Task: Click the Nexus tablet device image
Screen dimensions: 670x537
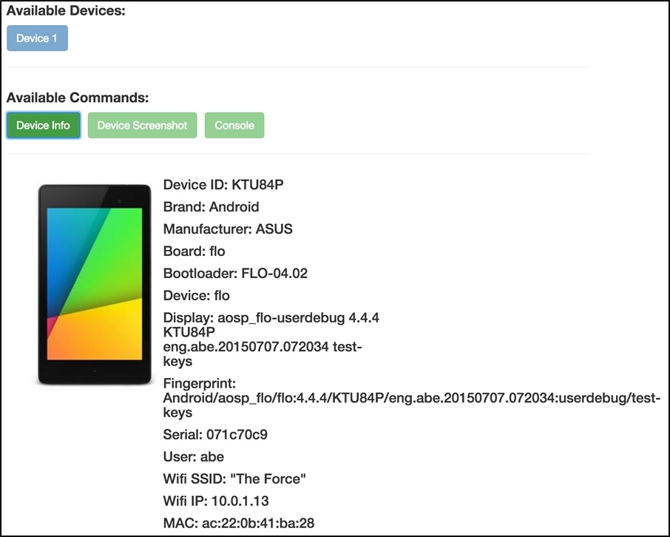Action: click(95, 285)
